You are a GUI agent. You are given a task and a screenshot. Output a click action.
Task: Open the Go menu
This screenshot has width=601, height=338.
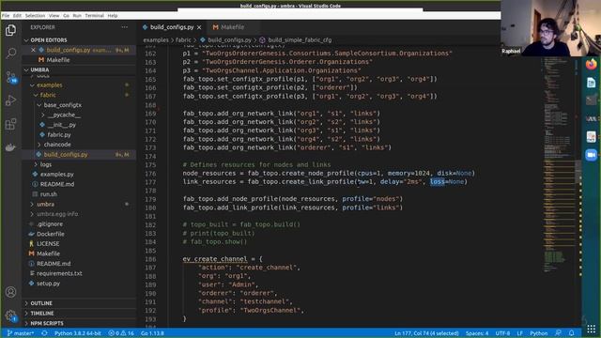click(66, 16)
